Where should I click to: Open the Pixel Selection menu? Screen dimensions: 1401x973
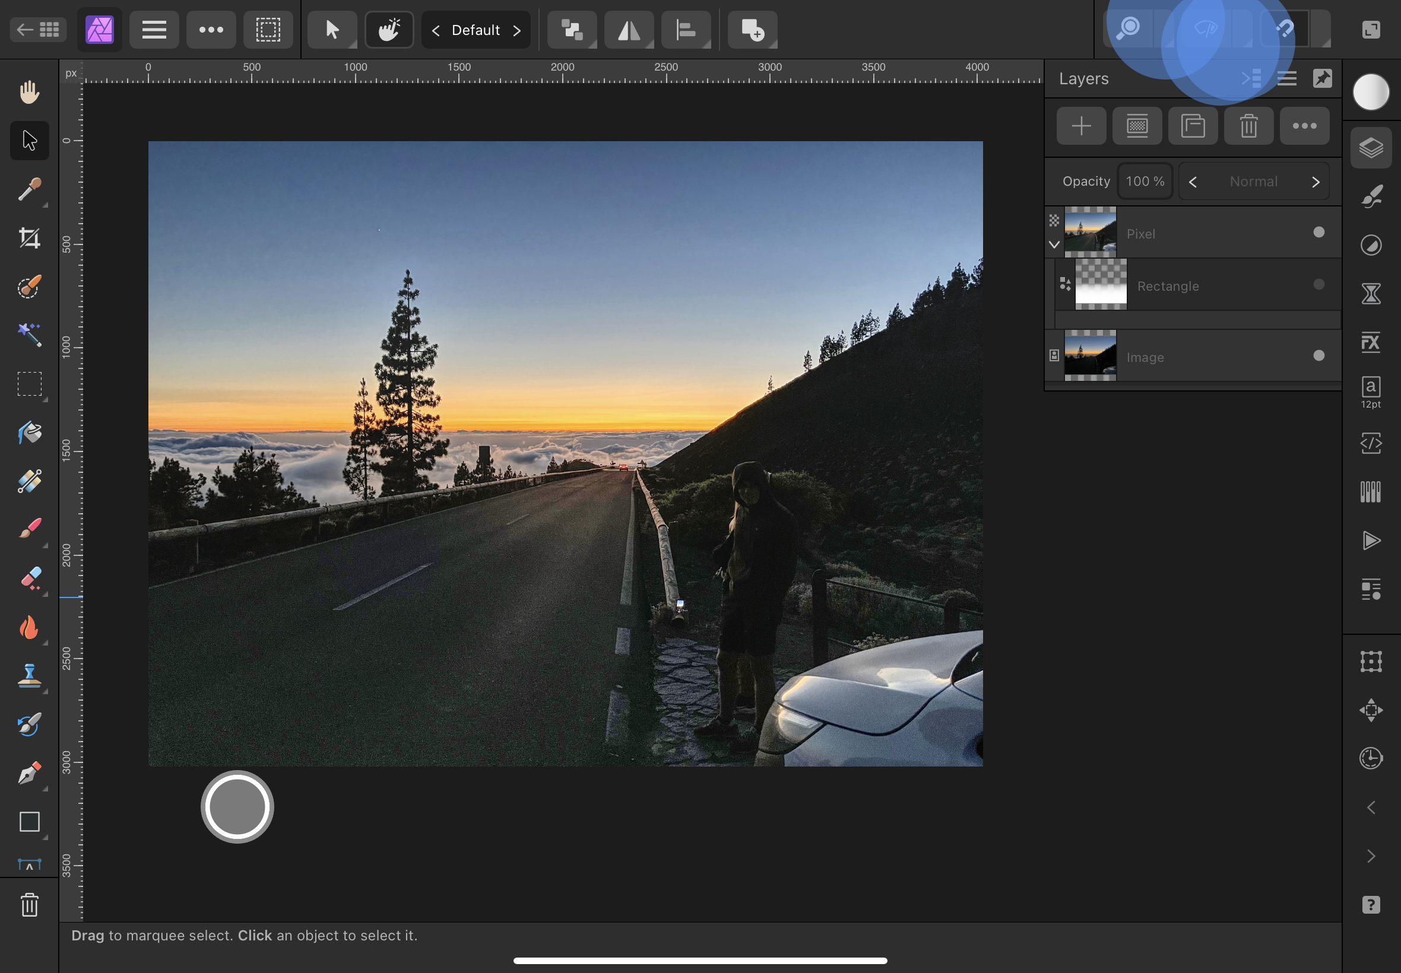click(x=268, y=29)
